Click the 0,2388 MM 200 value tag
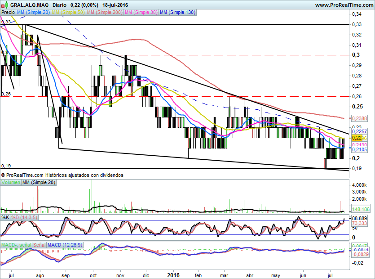The width and height of the screenshot is (375, 279). [358, 118]
